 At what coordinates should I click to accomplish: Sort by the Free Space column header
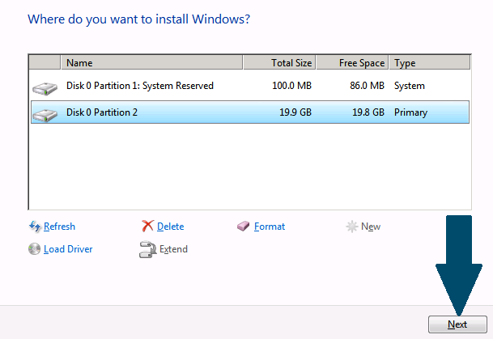(352, 62)
